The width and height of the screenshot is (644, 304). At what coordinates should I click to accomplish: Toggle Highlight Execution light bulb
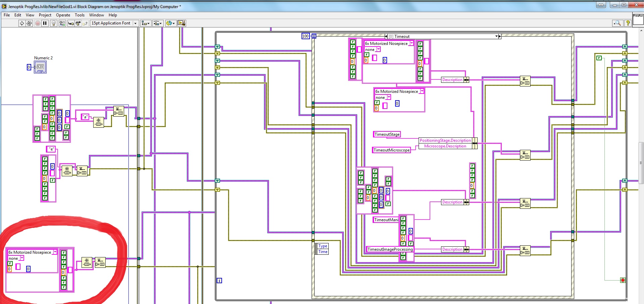tap(53, 23)
